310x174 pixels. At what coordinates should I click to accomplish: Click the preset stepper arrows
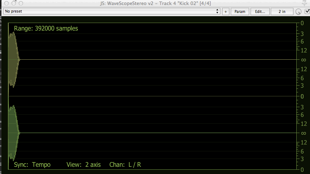coord(217,11)
